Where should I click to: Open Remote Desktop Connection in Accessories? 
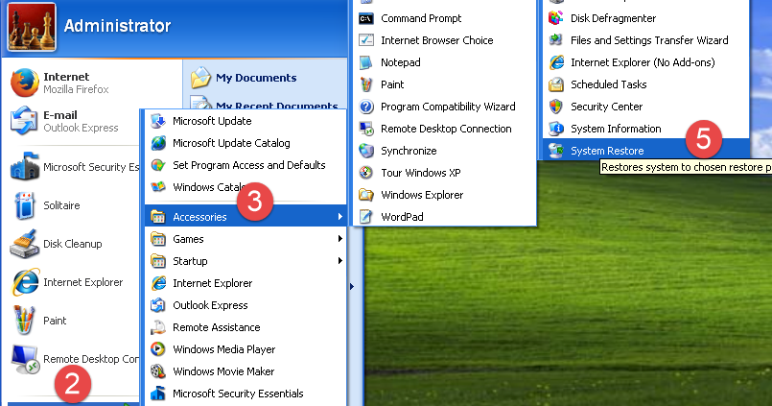click(445, 129)
